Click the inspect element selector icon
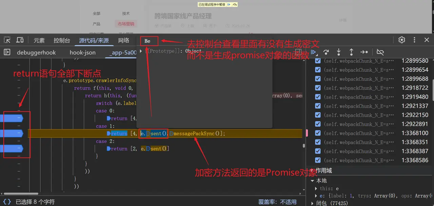 7,40
